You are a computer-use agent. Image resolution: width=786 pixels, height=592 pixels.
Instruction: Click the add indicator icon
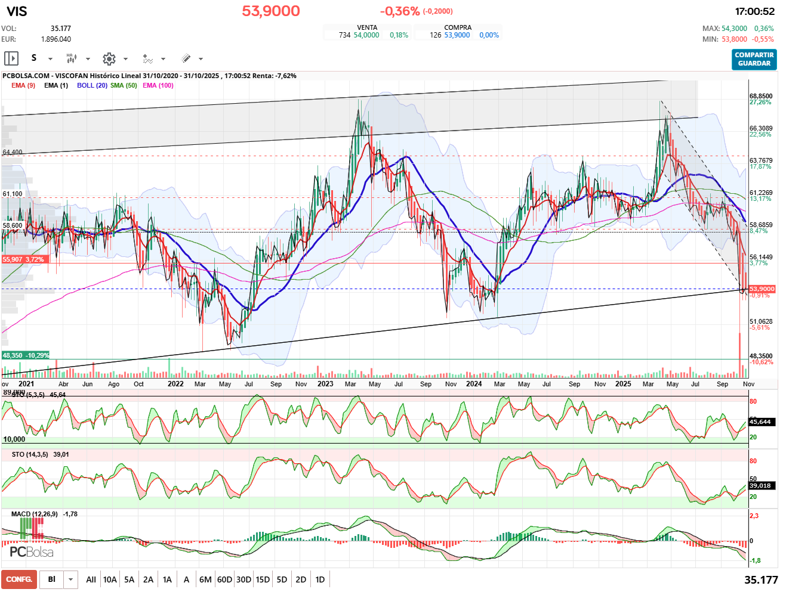pos(147,58)
